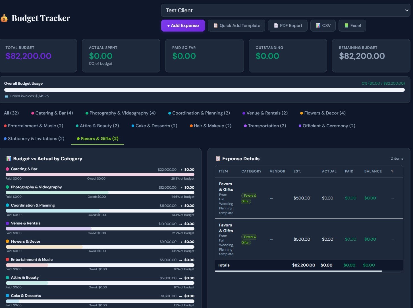
Task: Click the Budget Tracker money bag logo
Action: 5,18
